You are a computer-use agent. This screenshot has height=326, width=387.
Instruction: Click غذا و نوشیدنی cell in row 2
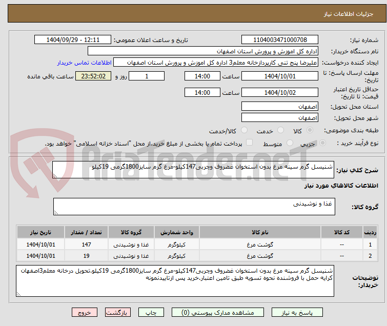[131, 256]
